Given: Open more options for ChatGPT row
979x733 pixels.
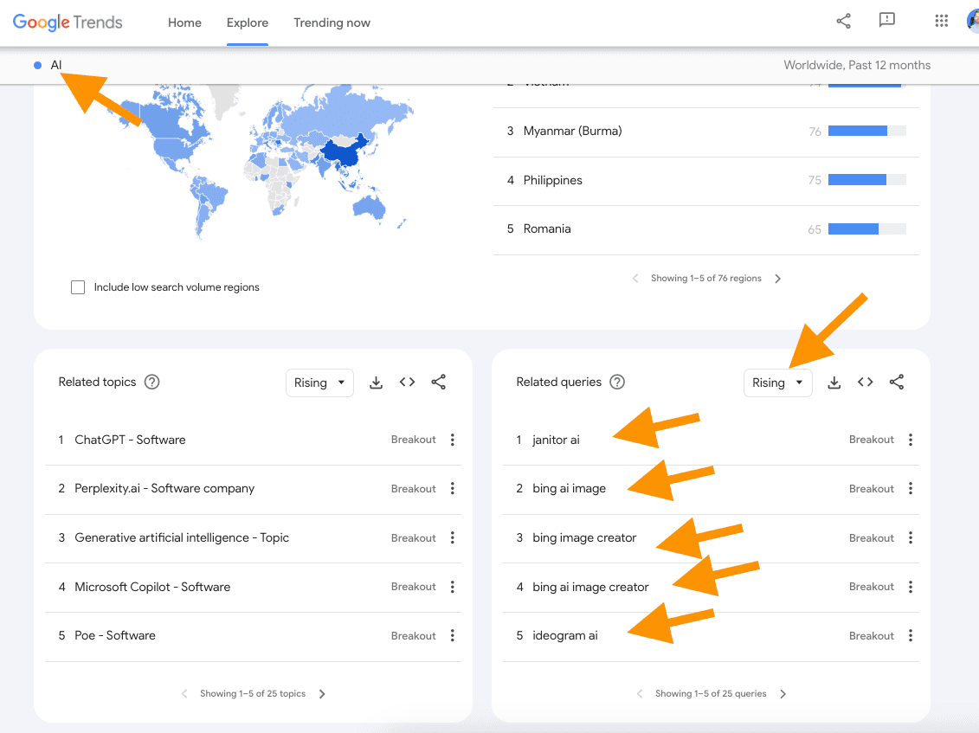Looking at the screenshot, I should click(453, 440).
